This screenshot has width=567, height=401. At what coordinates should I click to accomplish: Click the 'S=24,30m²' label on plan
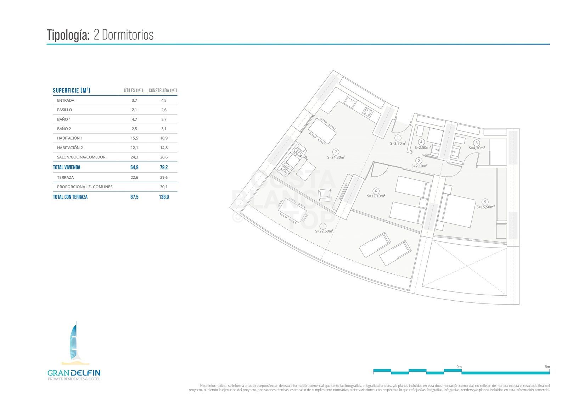[x=336, y=157]
